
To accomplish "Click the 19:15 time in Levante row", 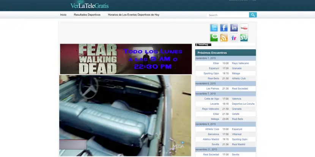I will pos(225,104).
